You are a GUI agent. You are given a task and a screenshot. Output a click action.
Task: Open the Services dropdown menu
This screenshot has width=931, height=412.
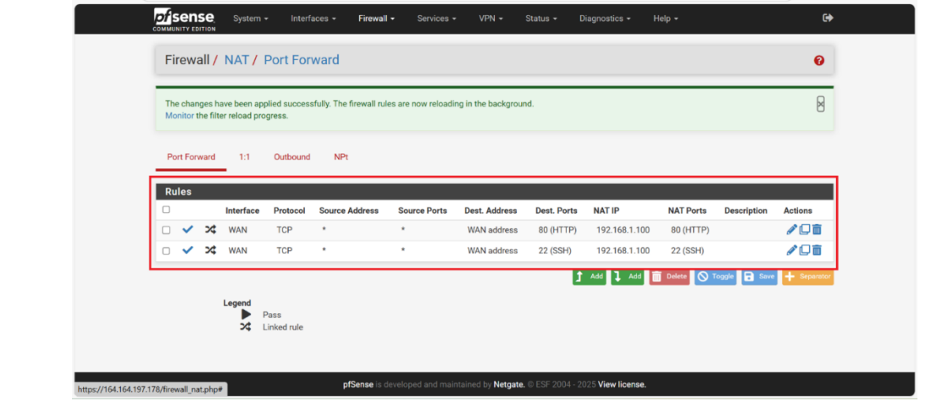click(436, 19)
